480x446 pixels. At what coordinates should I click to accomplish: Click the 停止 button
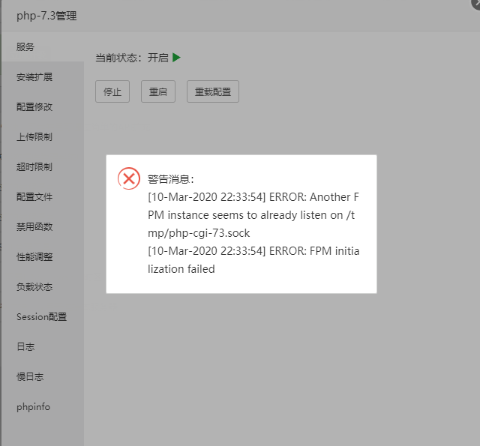coord(112,91)
